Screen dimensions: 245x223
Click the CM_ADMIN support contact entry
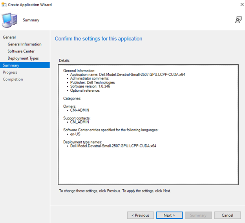click(x=80, y=122)
